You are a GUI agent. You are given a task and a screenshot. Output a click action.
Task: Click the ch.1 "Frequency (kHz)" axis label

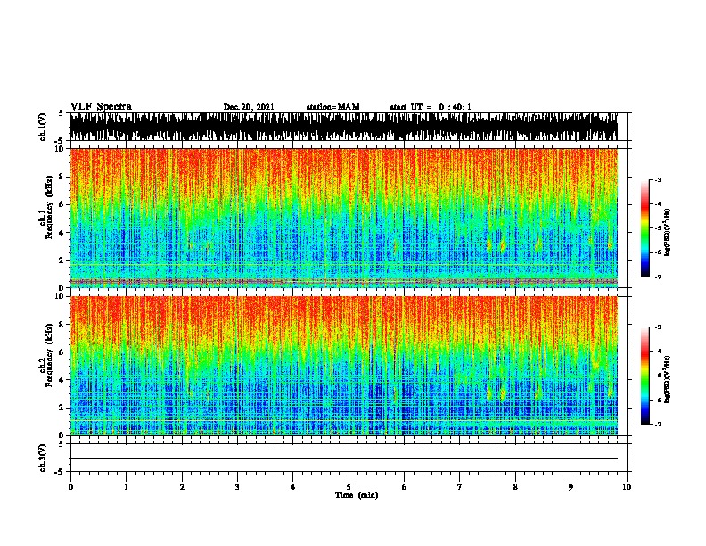click(49, 208)
